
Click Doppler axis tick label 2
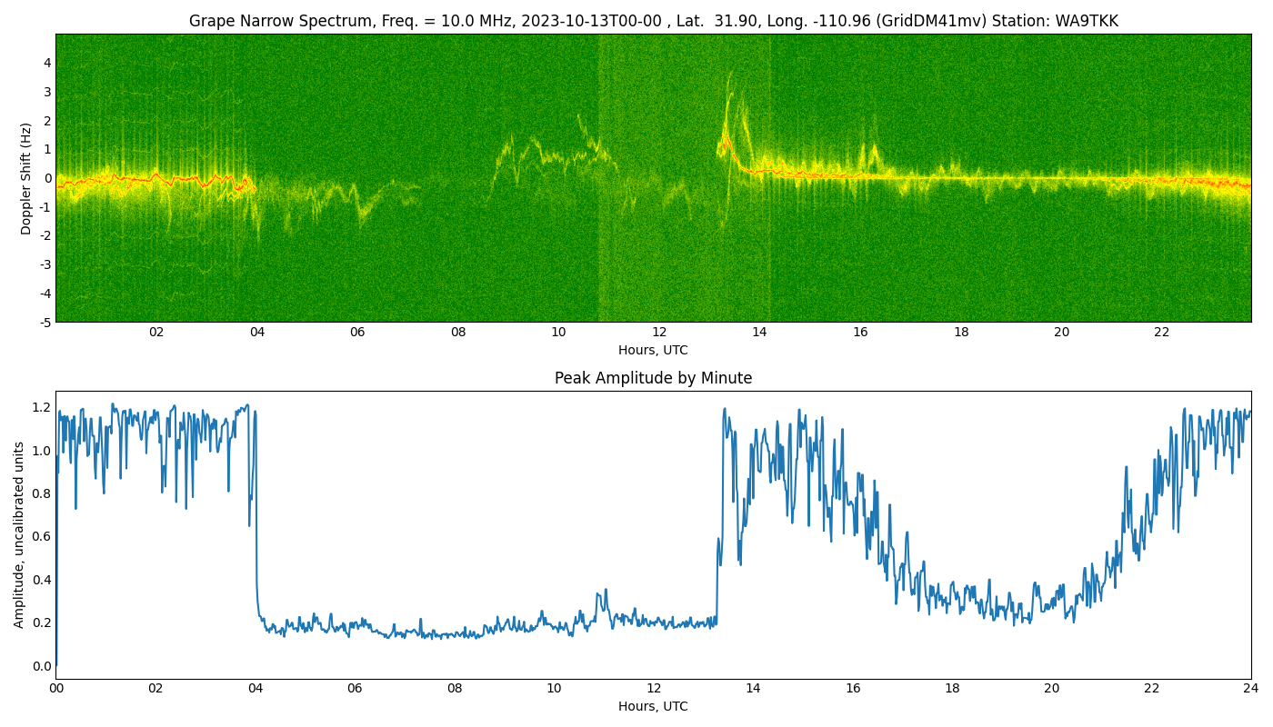(x=47, y=121)
